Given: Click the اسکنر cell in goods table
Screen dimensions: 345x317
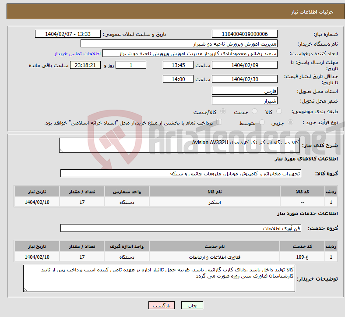Looking at the screenshot, I should coord(215,202).
